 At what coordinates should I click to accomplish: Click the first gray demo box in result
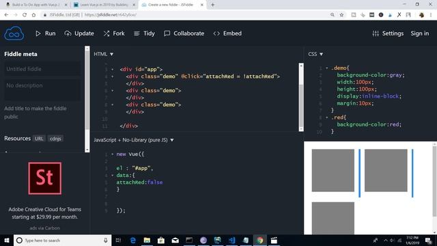click(x=333, y=170)
